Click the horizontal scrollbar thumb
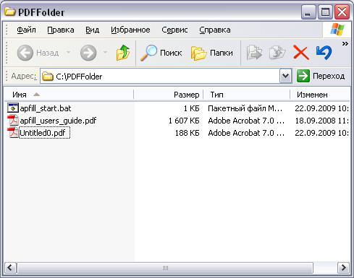354x278 pixels. point(165,268)
